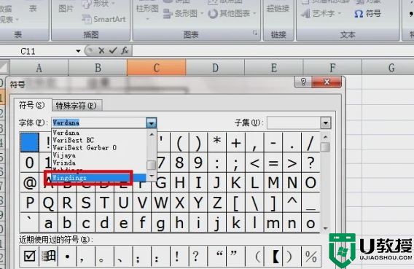Click the insert function fx button

click(x=125, y=50)
